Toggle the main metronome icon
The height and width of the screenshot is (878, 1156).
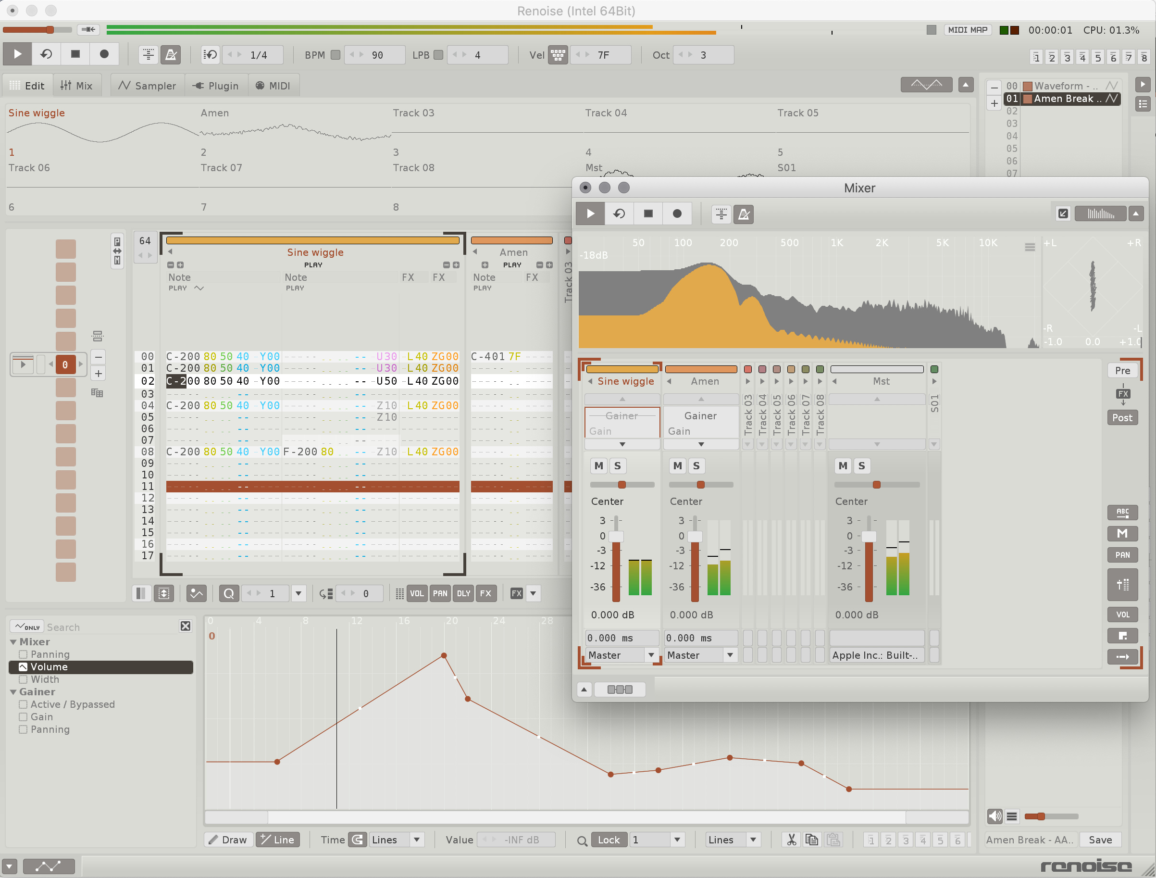[x=170, y=54]
